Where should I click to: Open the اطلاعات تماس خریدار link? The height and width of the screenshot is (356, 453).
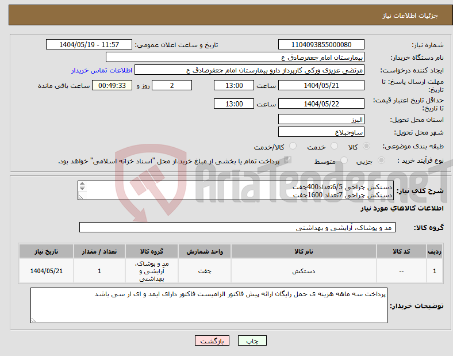tap(102, 70)
